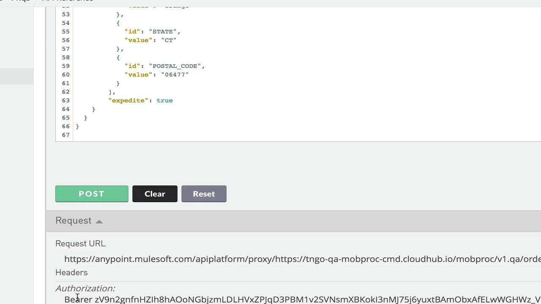The height and width of the screenshot is (304, 541).
Task: Click the "CT" state value
Action: 169,40
